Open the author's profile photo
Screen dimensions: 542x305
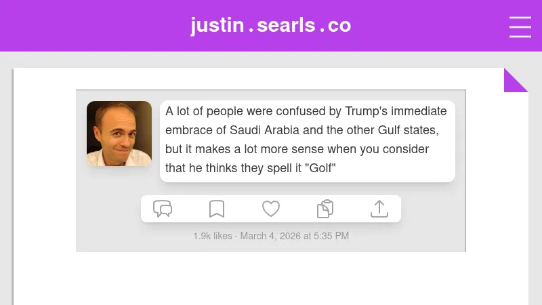[119, 134]
